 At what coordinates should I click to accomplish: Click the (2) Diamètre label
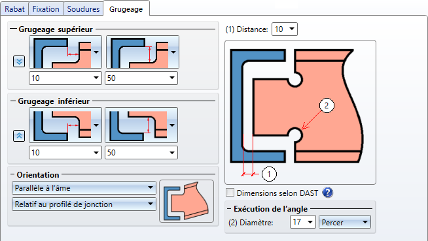251,223
